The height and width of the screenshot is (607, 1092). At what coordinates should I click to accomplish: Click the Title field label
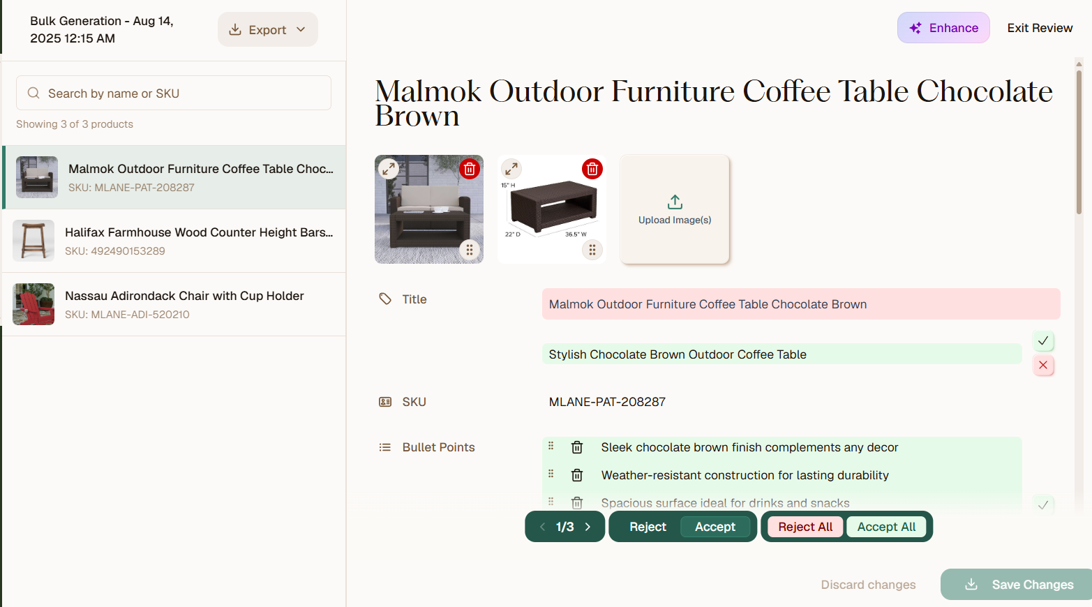[x=414, y=299]
